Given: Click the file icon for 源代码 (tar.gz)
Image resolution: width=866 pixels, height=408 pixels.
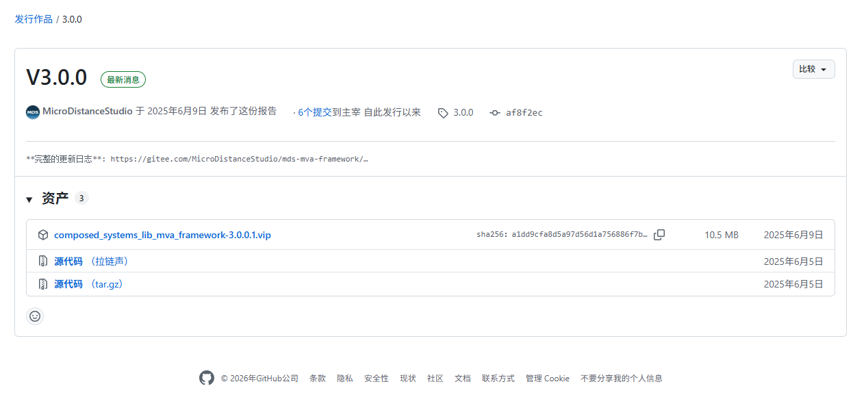Looking at the screenshot, I should (x=43, y=284).
